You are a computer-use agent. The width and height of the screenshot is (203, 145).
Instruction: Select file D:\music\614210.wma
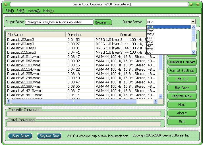(25, 91)
